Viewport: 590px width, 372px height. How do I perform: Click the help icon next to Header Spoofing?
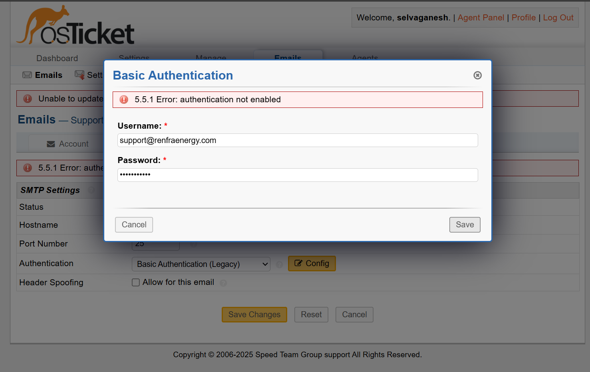223,283
